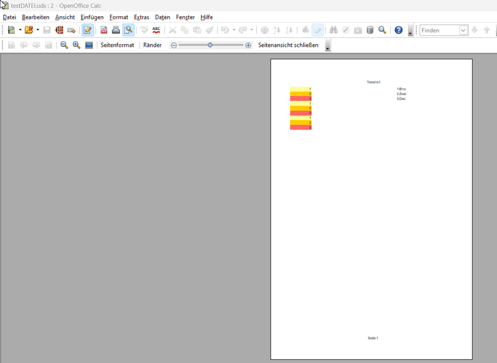The width and height of the screenshot is (497, 363).
Task: Open the Undo history dropdown arrow
Action: (x=234, y=30)
